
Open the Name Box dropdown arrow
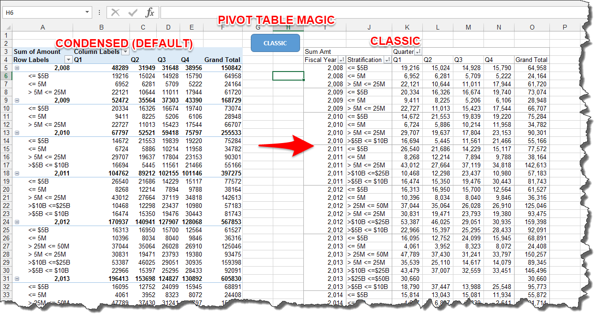[87, 12]
